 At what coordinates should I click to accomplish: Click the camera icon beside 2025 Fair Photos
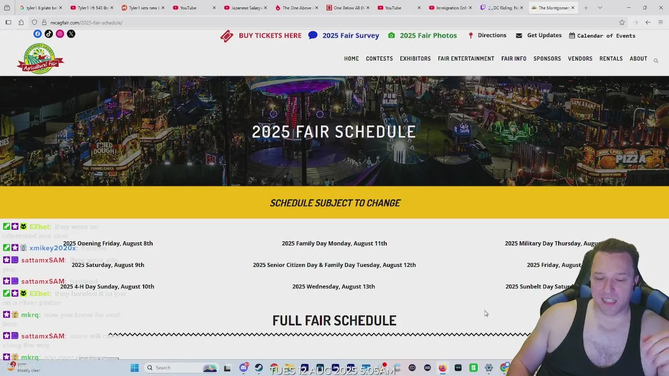click(x=391, y=36)
